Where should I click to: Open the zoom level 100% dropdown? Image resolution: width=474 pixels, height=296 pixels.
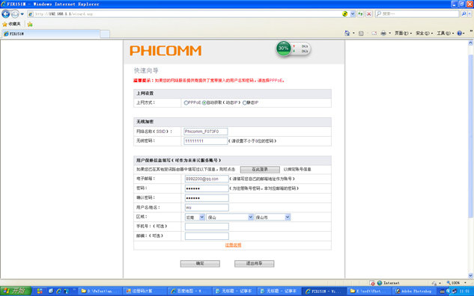[x=465, y=283]
